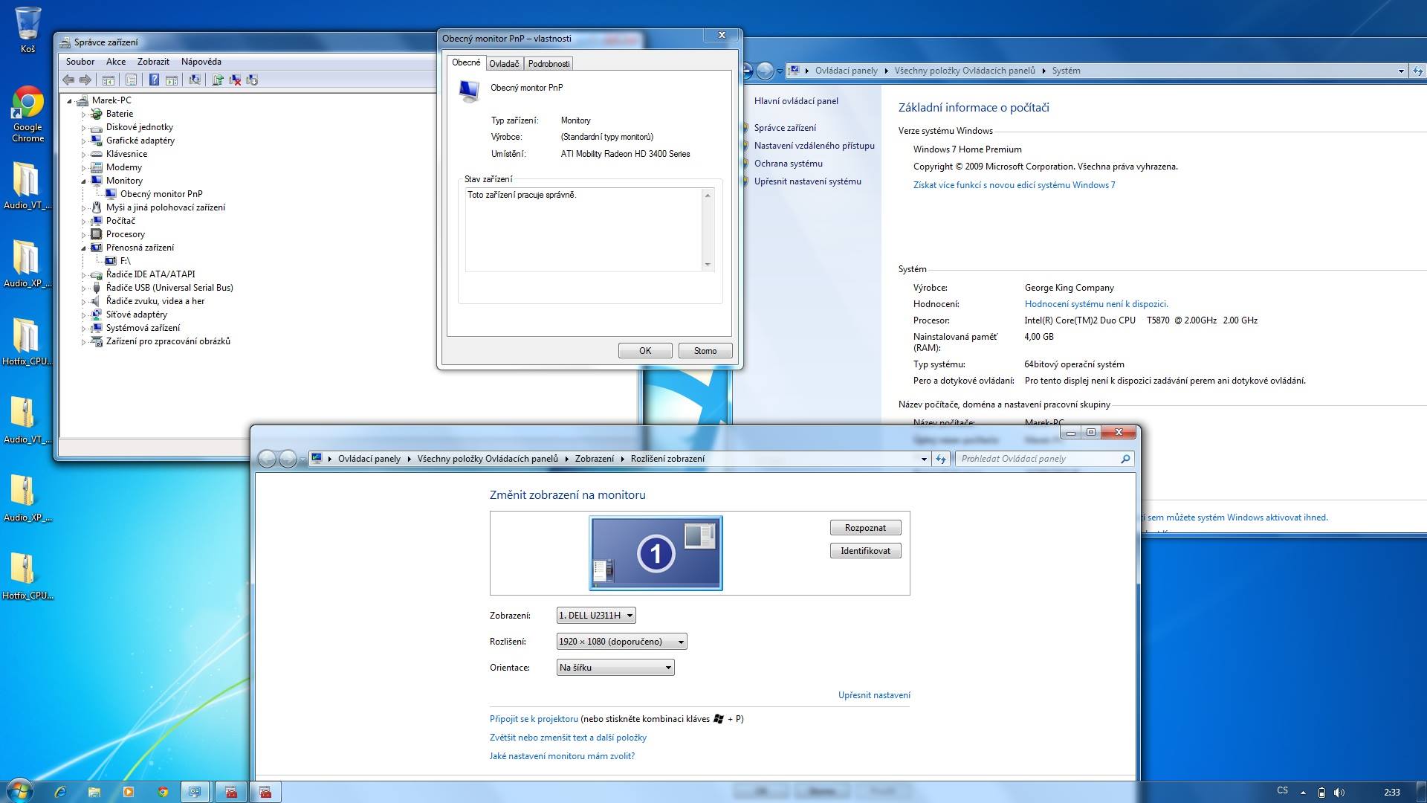Collapse the Monitory node in device tree

click(x=84, y=181)
